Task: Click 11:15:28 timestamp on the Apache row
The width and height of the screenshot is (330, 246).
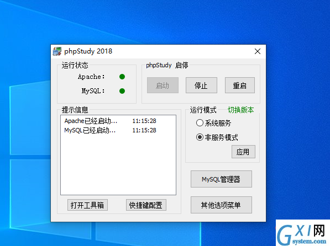Action: 144,121
